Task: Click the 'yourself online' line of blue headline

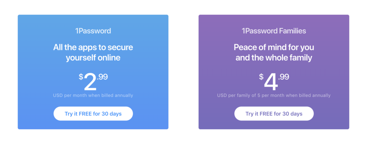Action: pos(93,58)
